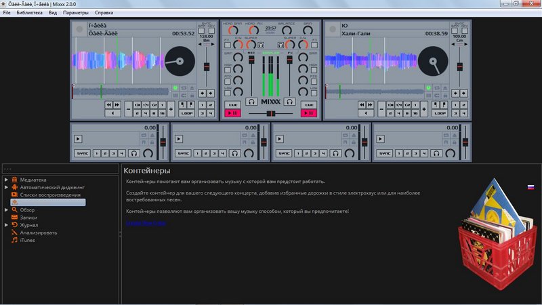Hit the left deck CUE button
542x305 pixels.
(x=232, y=105)
